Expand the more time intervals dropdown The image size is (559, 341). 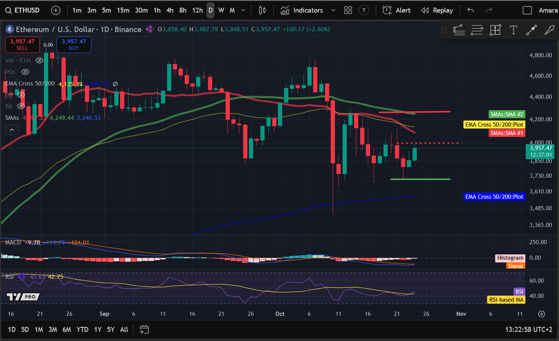coord(243,10)
